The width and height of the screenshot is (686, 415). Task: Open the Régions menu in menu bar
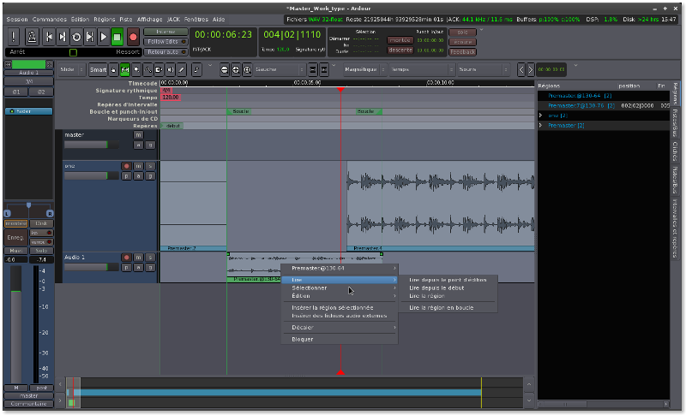(x=105, y=19)
